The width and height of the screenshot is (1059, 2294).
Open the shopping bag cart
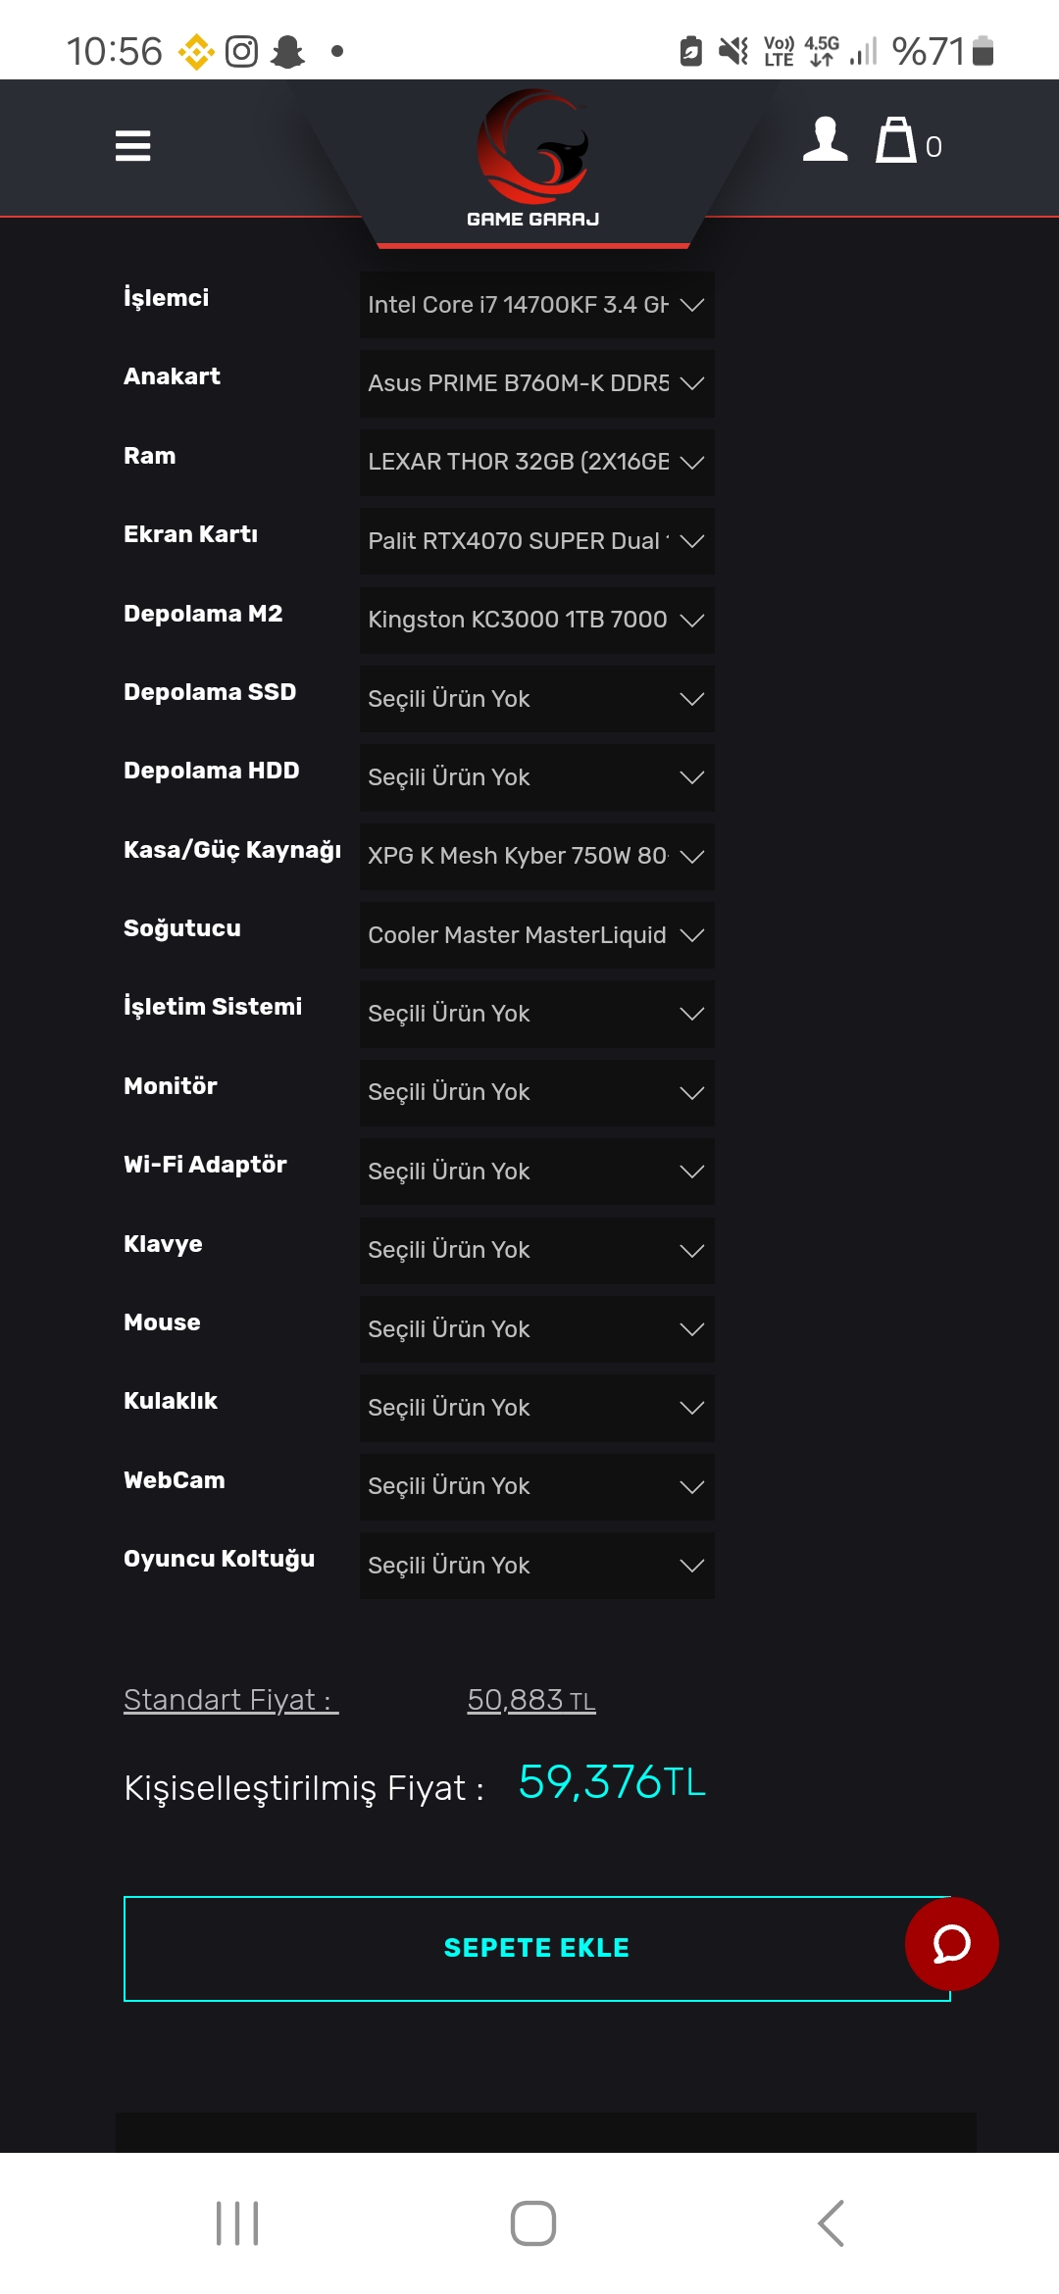[x=896, y=140]
